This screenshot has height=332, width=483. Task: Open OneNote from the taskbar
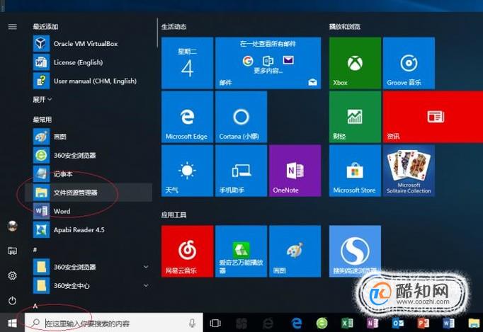coord(373,323)
